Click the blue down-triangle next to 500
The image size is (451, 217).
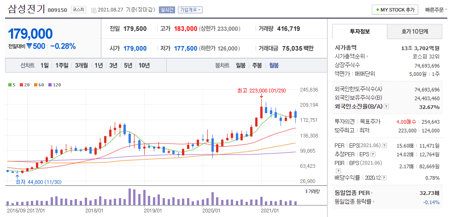[29, 46]
